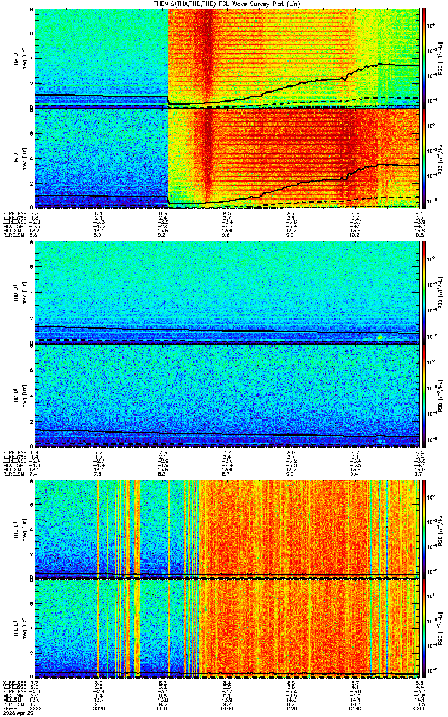This screenshot has width=448, height=717.
Task: Click the THE B-parallel spectrogram panel
Action: 227,629
